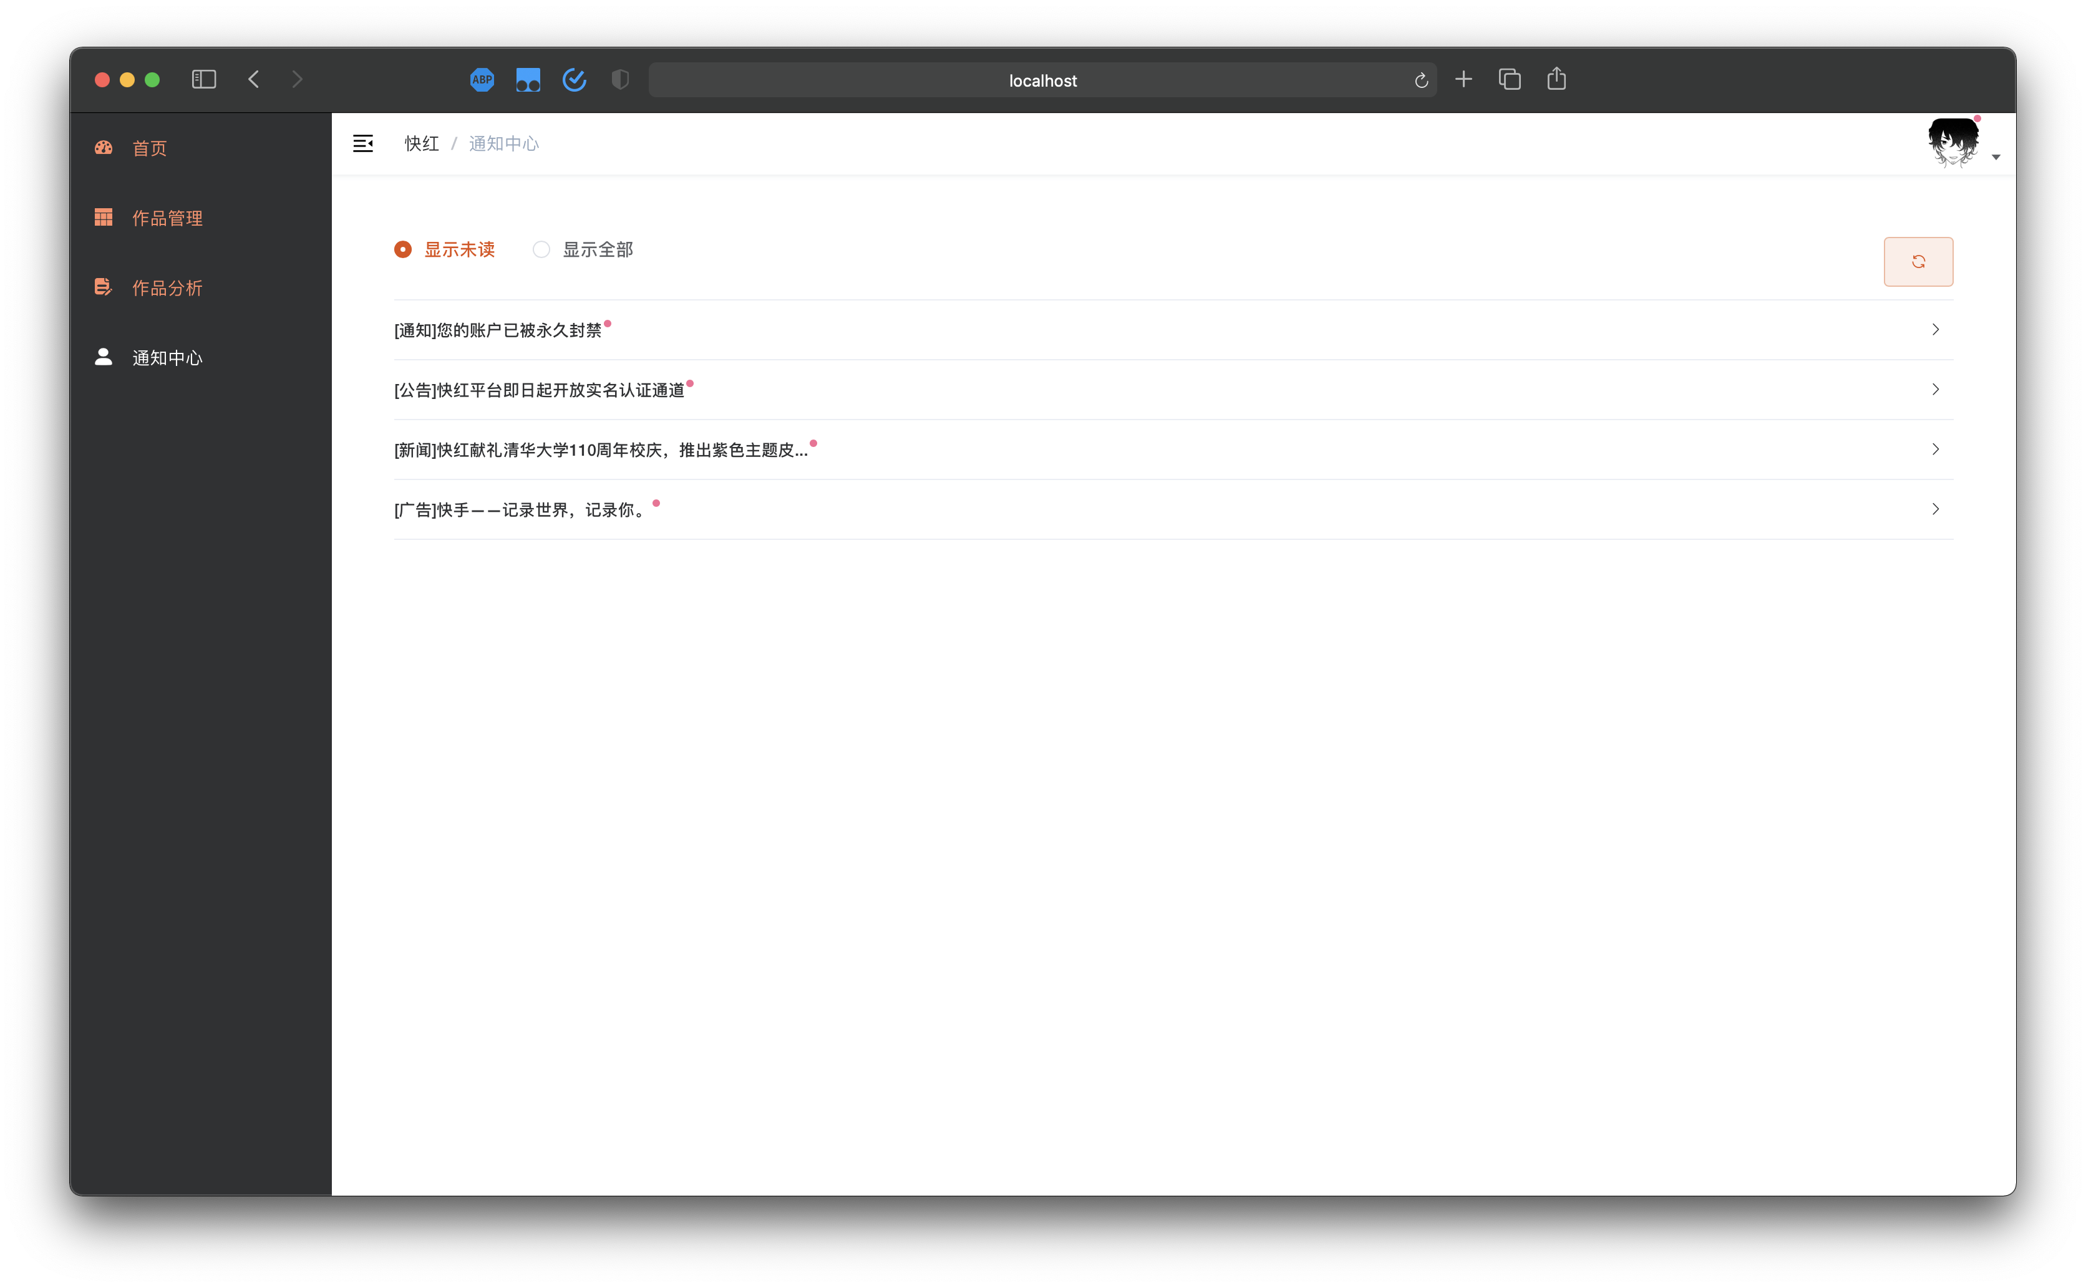Image resolution: width=2086 pixels, height=1288 pixels.
Task: Expand the 新闻 Tsinghua anniversary item
Action: [1936, 449]
